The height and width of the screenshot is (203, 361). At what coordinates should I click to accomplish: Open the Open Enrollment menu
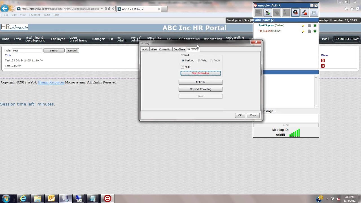pyautogui.click(x=78, y=39)
